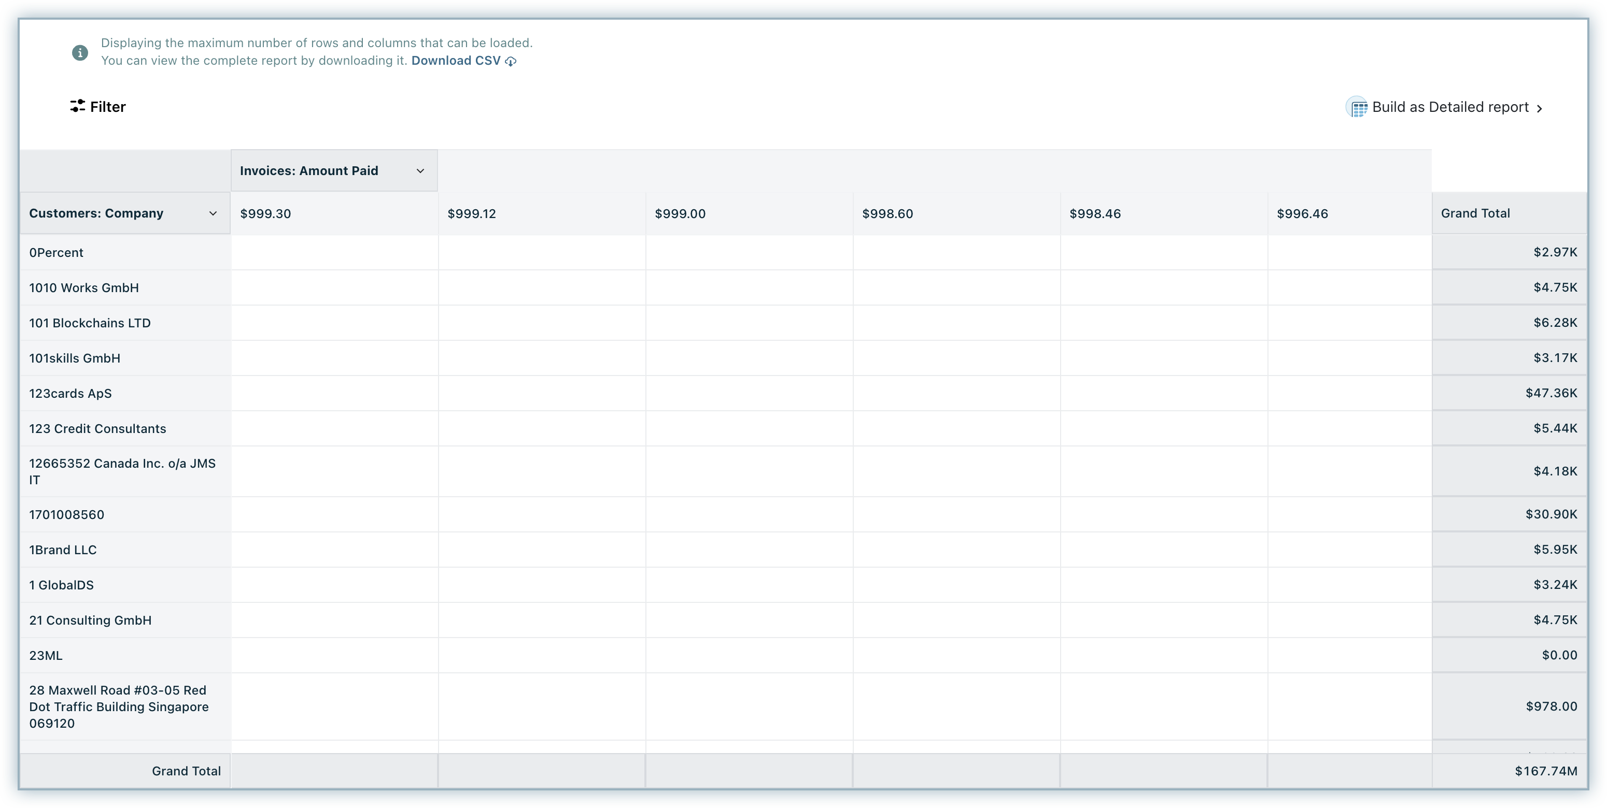Expand the Invoices: Amount Paid dropdown
The width and height of the screenshot is (1607, 808).
point(420,171)
